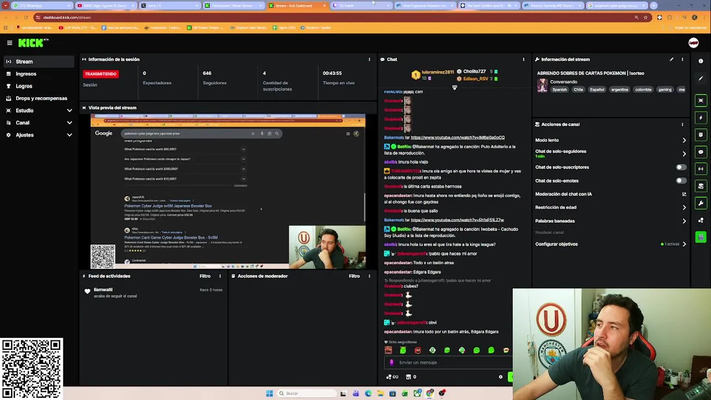
Task: Toggle the lightning bolt icon in right toolbar
Action: pos(701,118)
